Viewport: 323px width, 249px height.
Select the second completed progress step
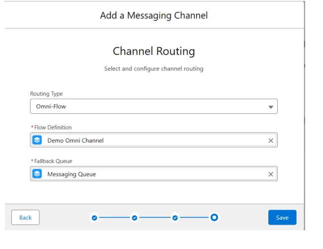(135, 217)
